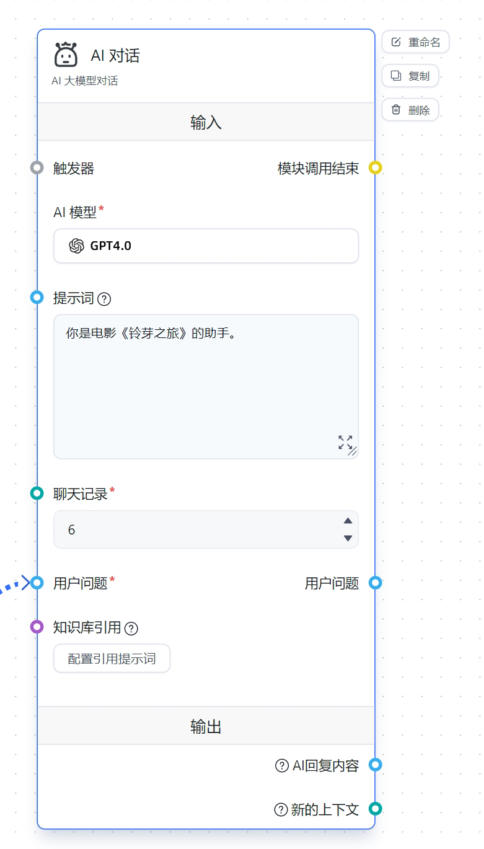Click the 重命名 rename button

pyautogui.click(x=415, y=42)
